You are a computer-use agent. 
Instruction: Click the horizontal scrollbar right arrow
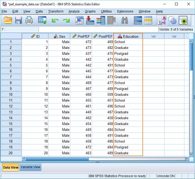click(187, 159)
